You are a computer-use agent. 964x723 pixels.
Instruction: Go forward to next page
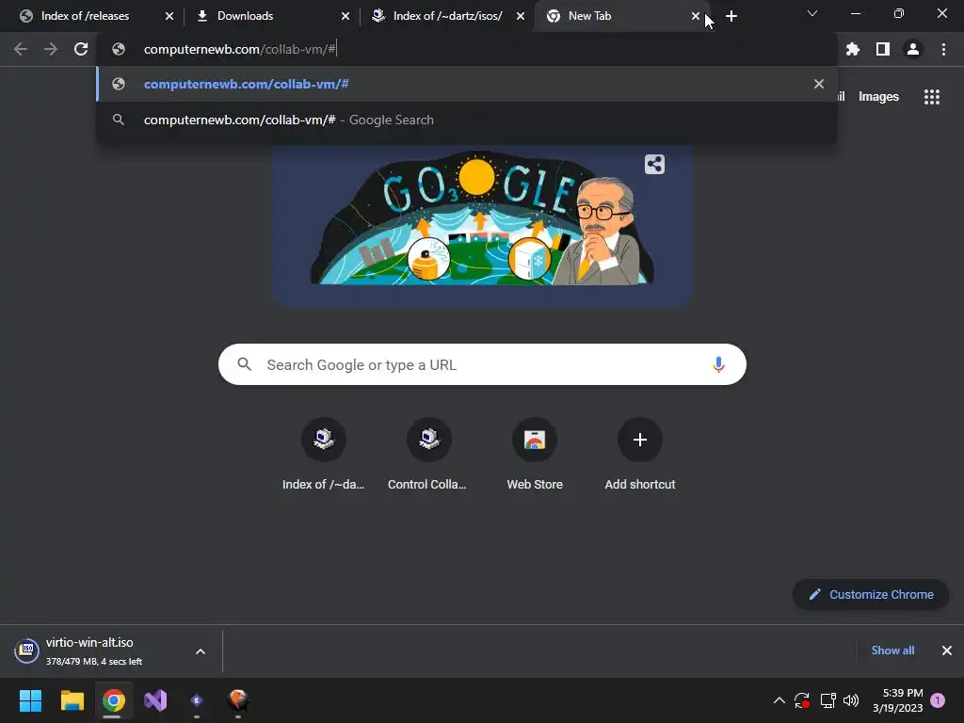coord(51,49)
